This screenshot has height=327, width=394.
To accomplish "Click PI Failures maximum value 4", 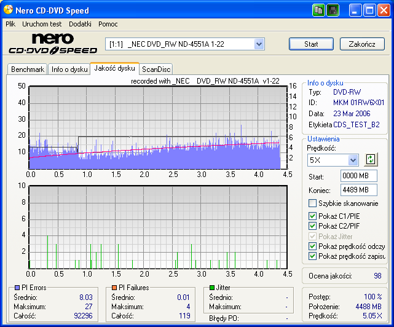I will point(188,307).
